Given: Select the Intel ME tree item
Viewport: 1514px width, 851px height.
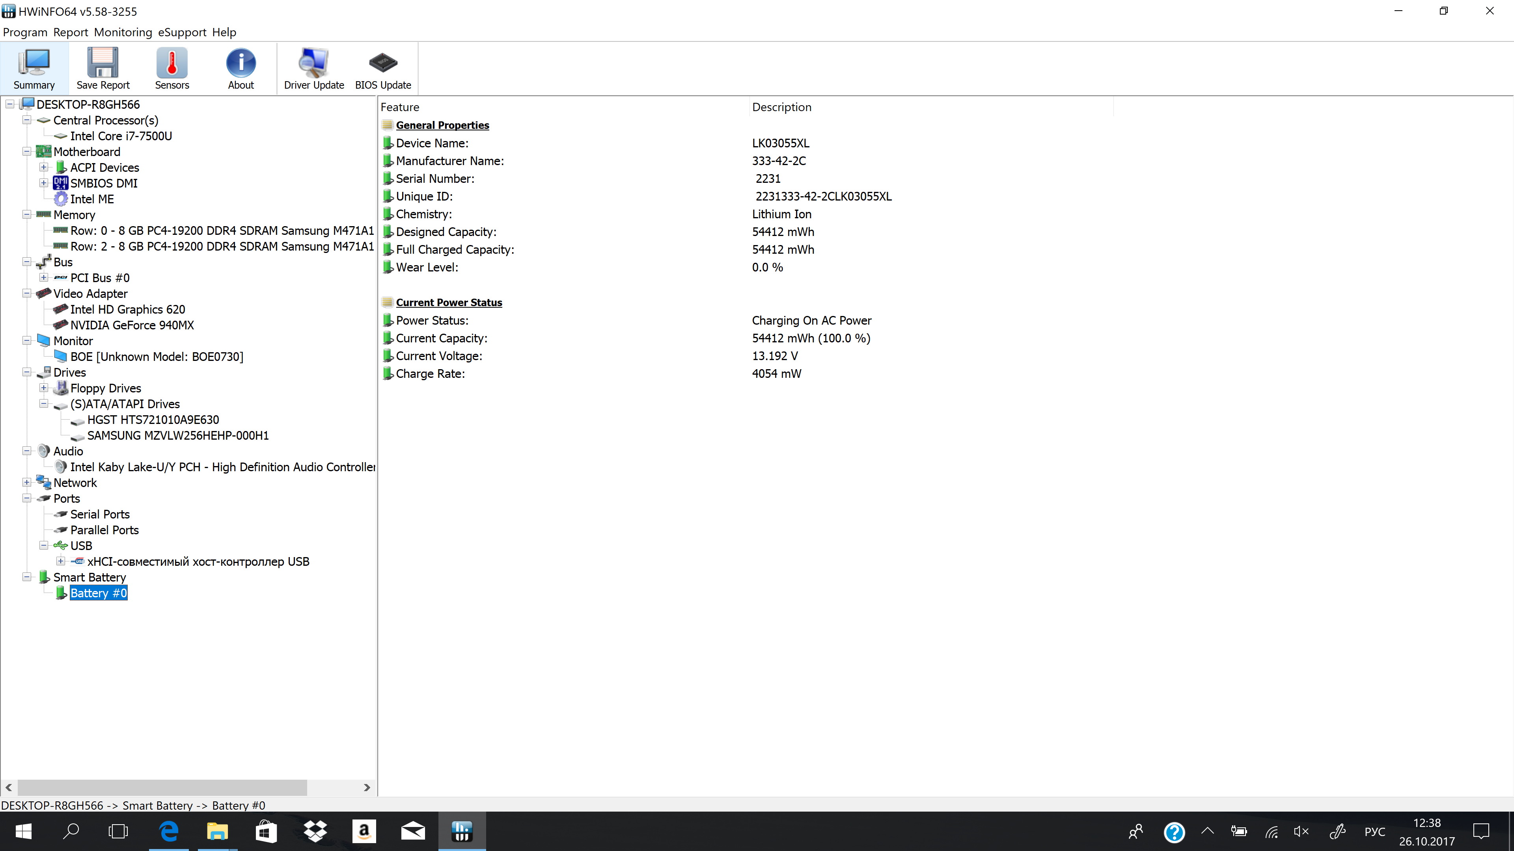Looking at the screenshot, I should coord(92,199).
